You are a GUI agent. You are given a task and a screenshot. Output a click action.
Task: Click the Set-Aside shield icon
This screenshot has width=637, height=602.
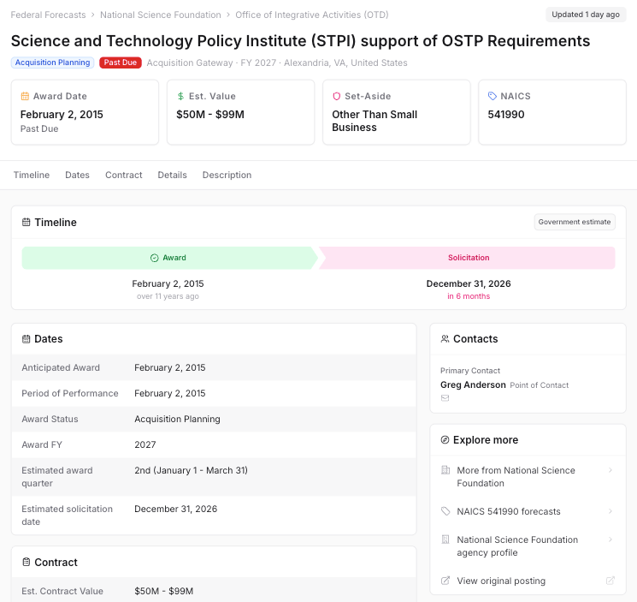pyautogui.click(x=336, y=96)
